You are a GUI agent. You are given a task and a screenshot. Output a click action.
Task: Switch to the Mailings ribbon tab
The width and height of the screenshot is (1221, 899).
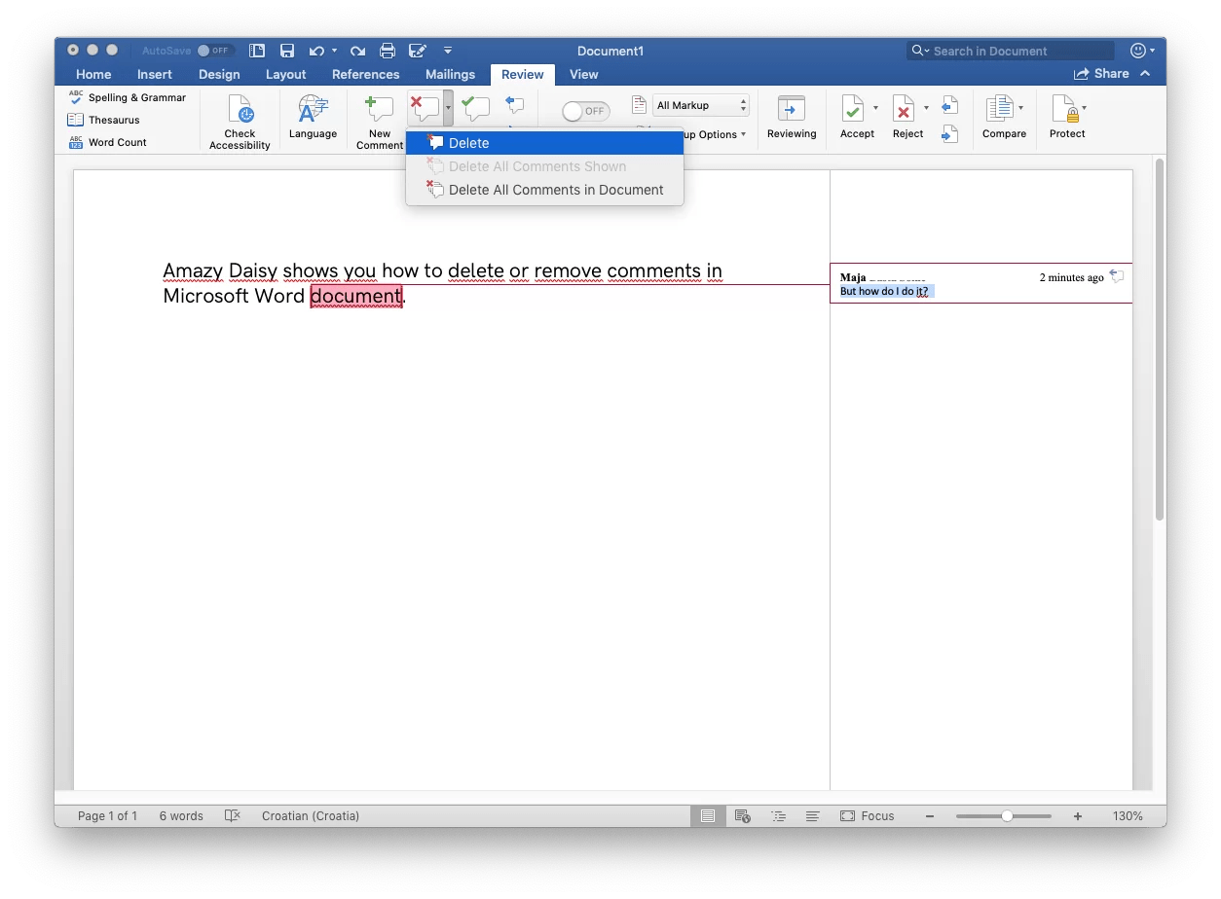450,74
